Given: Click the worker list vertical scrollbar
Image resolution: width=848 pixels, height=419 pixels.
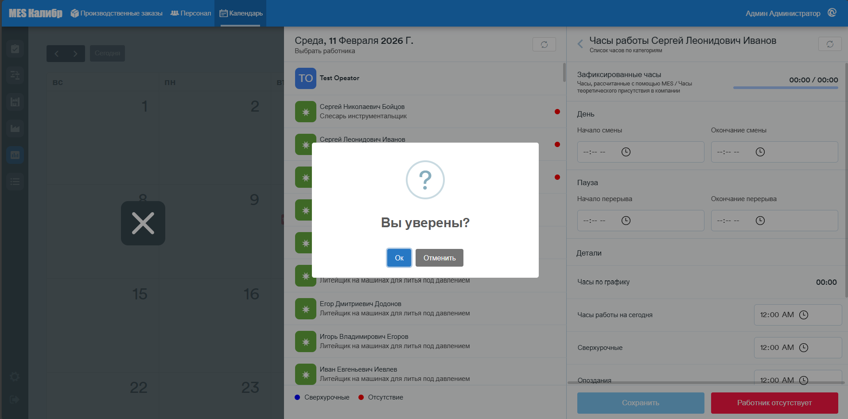Looking at the screenshot, I should click(564, 72).
